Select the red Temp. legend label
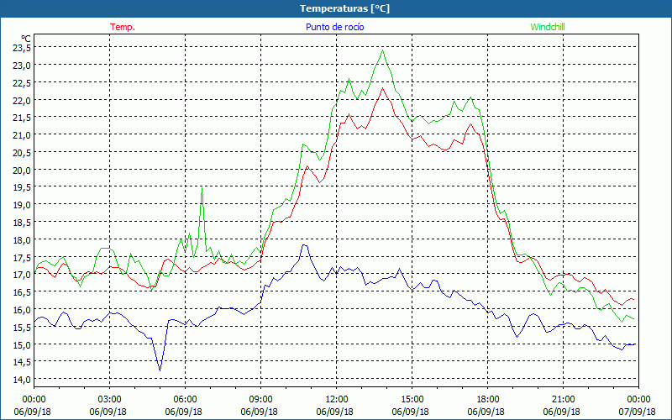Screen dimensions: 672x420 point(123,27)
